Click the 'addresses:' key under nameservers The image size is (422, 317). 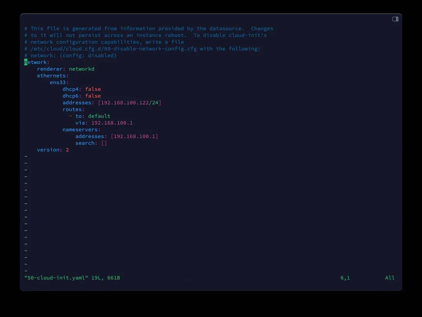click(x=91, y=136)
